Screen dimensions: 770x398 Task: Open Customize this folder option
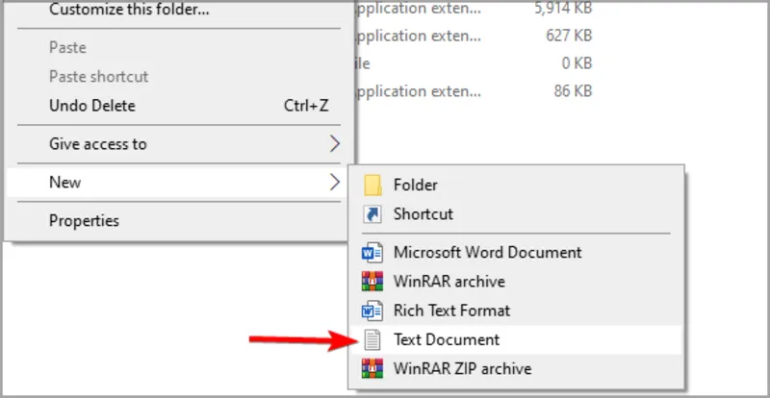[x=129, y=11]
